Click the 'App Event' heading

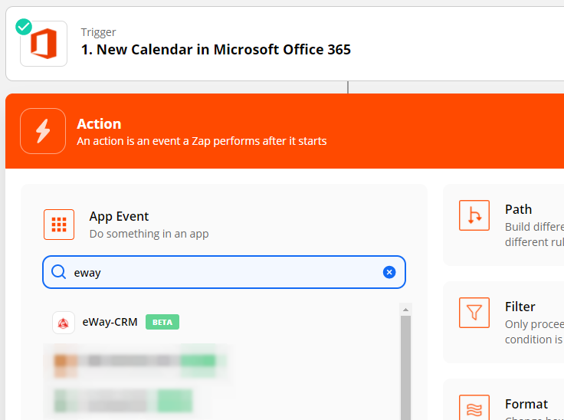[x=119, y=216]
